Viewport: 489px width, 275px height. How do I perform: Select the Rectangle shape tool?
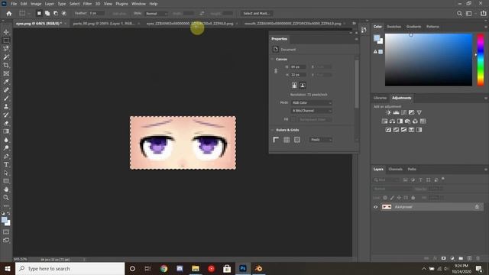tap(6, 181)
